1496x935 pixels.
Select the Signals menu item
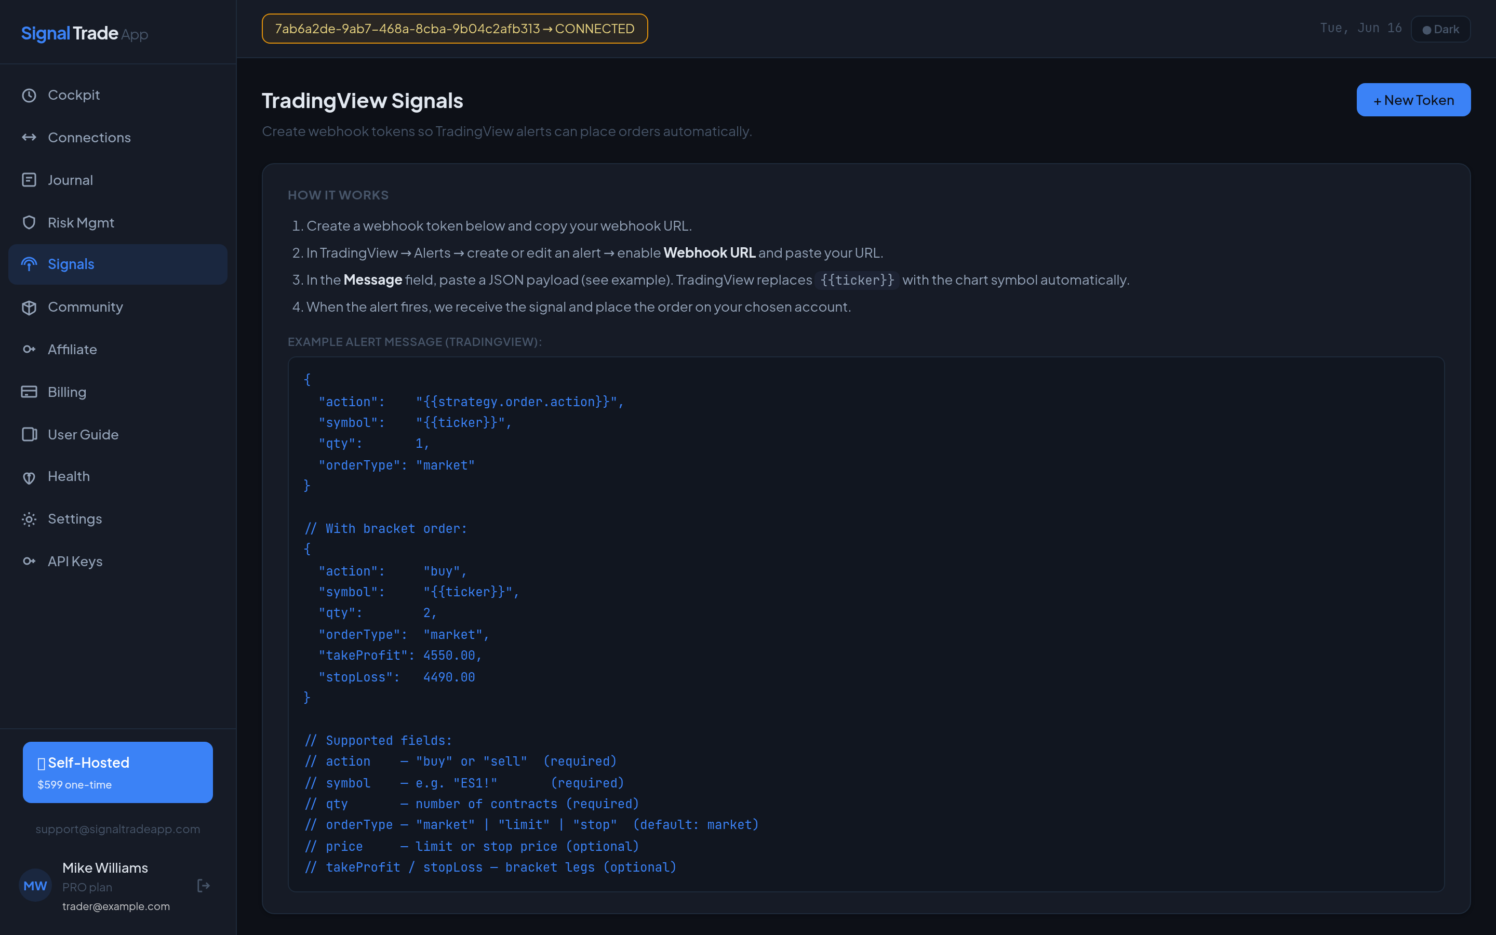(x=117, y=265)
